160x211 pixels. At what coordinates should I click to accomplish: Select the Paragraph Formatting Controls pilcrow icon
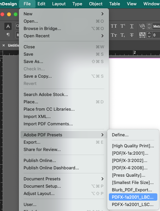coord(8,35)
